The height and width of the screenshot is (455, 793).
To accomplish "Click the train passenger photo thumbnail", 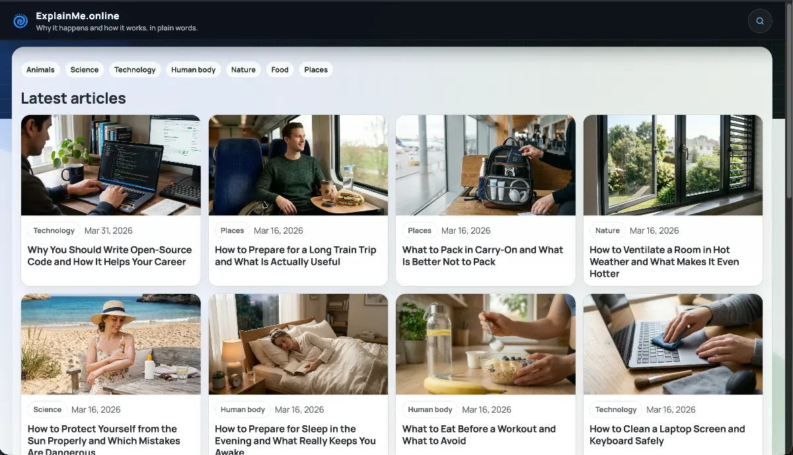I will point(298,165).
